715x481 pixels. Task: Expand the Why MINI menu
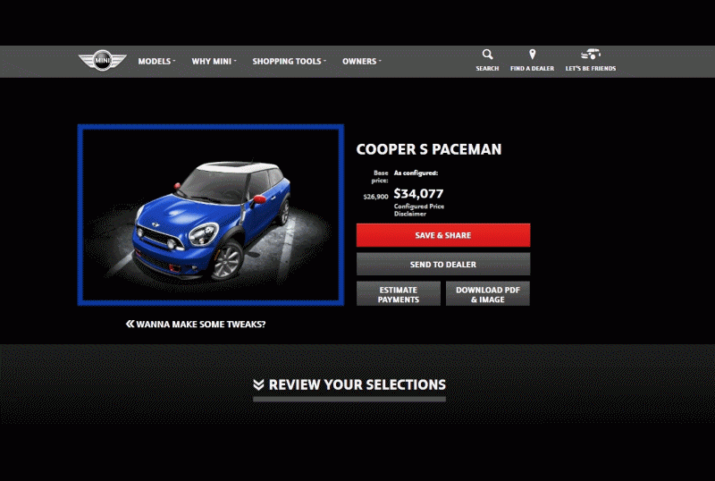[214, 61]
